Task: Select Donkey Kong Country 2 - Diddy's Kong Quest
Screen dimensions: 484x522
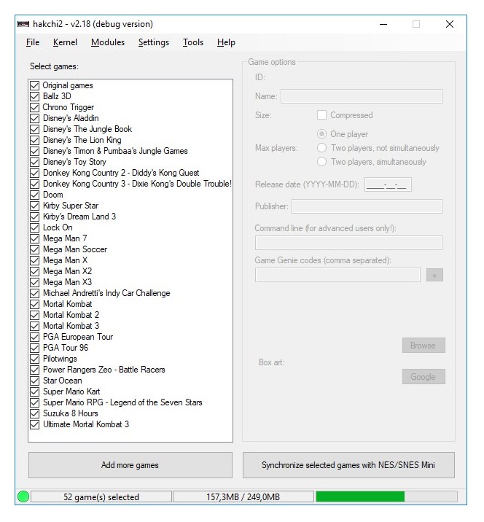Action: [121, 173]
